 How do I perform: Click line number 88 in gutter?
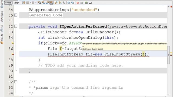(11, 60)
